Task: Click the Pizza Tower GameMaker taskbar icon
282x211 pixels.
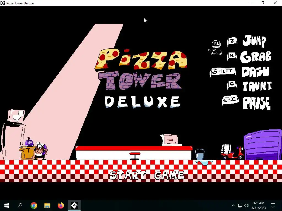Action: point(74,206)
